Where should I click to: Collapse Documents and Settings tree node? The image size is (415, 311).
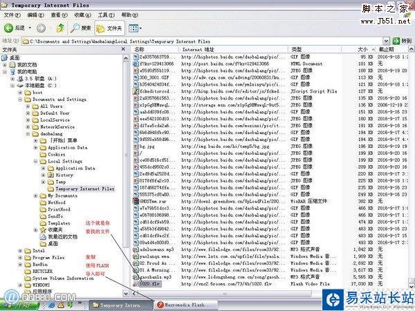[20, 99]
